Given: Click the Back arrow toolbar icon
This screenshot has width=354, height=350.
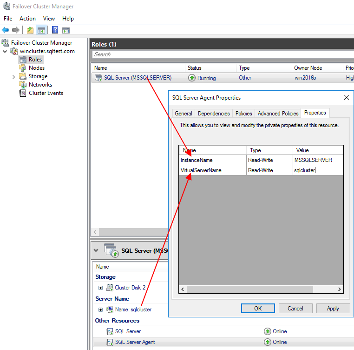Looking at the screenshot, I should [x=5, y=30].
